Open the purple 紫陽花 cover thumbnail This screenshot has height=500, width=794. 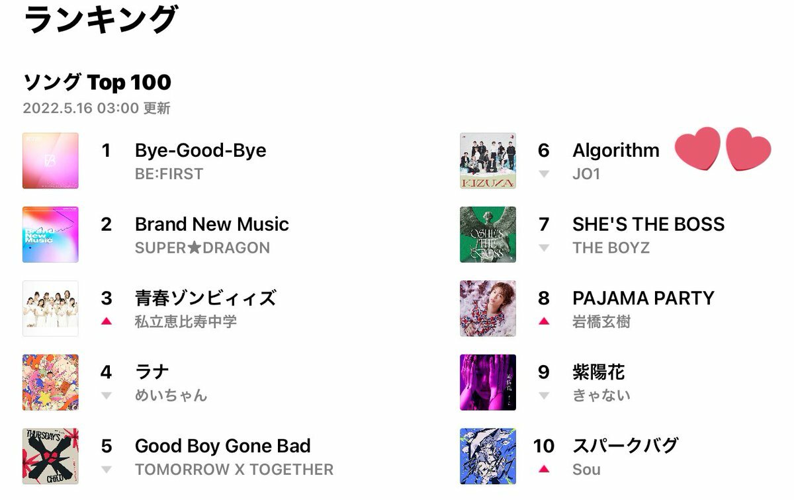[488, 383]
